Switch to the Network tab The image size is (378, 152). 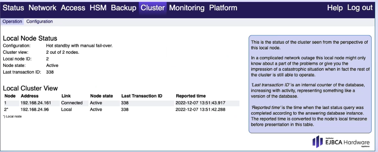pyautogui.click(x=42, y=8)
